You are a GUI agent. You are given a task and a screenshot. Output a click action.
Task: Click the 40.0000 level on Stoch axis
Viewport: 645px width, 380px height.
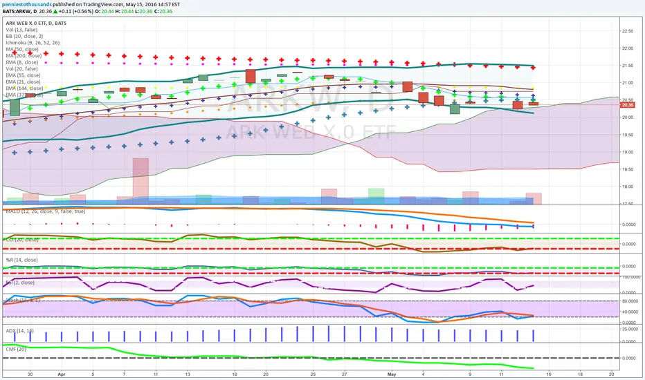click(629, 312)
